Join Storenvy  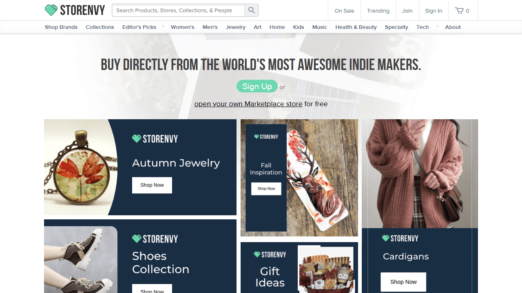pos(407,11)
